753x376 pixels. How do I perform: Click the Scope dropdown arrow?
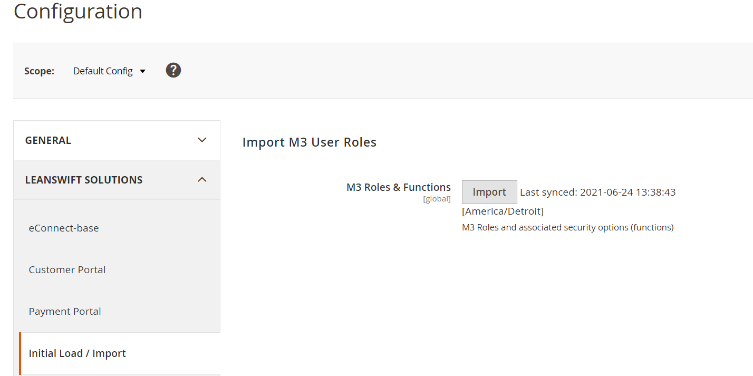pyautogui.click(x=142, y=71)
